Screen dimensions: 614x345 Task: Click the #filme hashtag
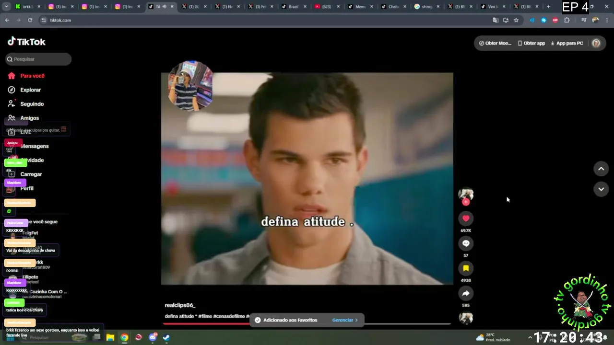coord(205,316)
